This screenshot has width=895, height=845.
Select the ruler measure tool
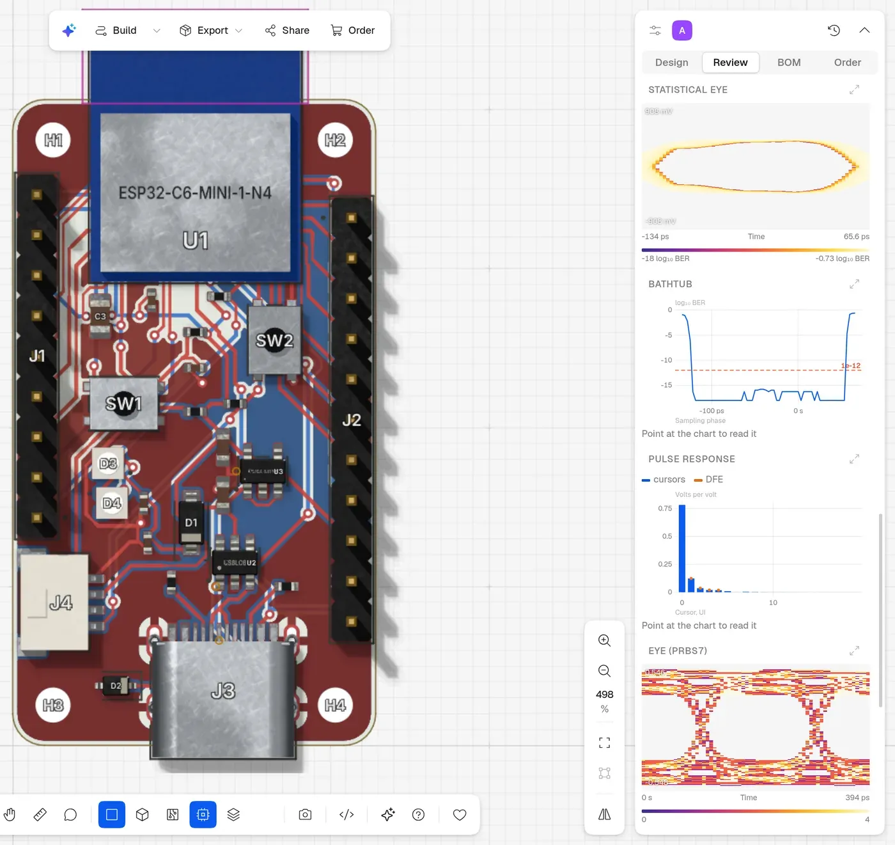(40, 814)
